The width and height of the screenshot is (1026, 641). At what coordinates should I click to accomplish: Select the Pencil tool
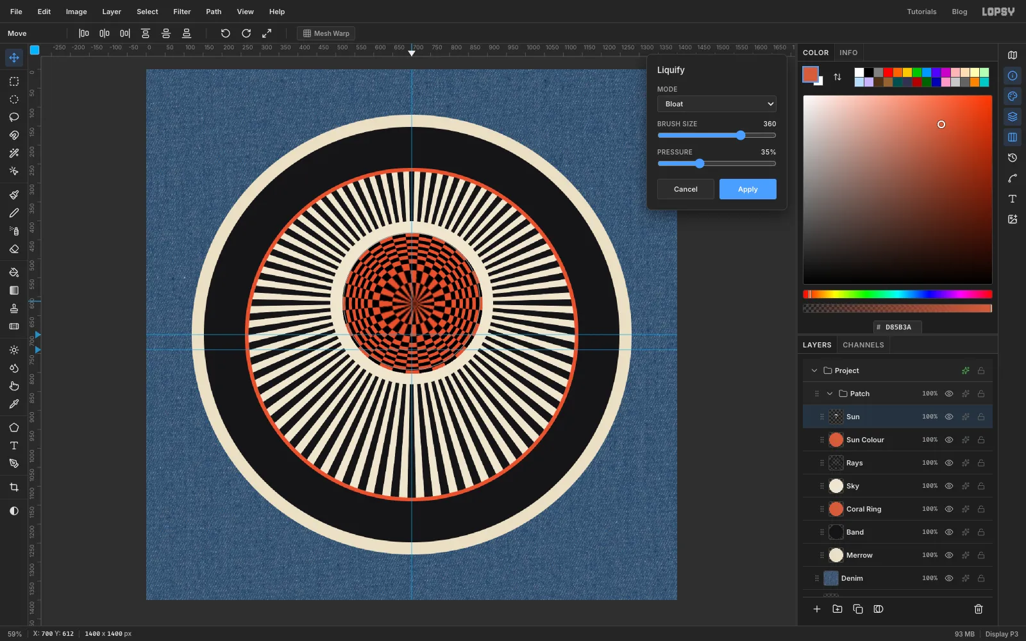(14, 213)
